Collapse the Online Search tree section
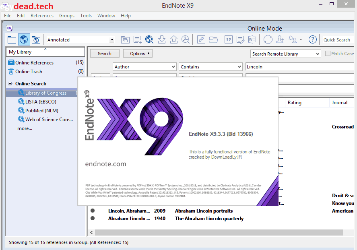Screen dimensions: 357x250 tap(9, 83)
